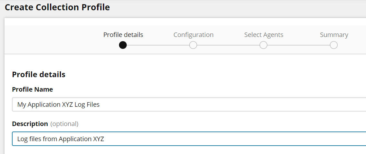Click progress line between Profile details and Configuration

158,45
